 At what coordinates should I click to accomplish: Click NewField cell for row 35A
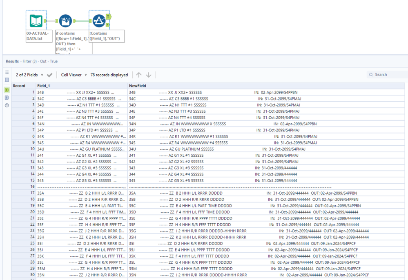coord(266,193)
